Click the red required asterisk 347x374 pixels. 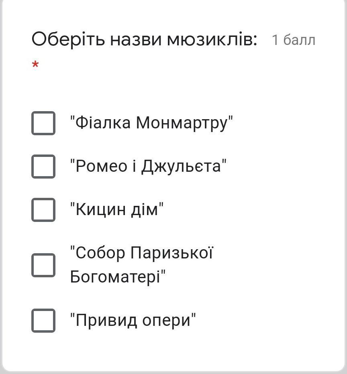(35, 65)
